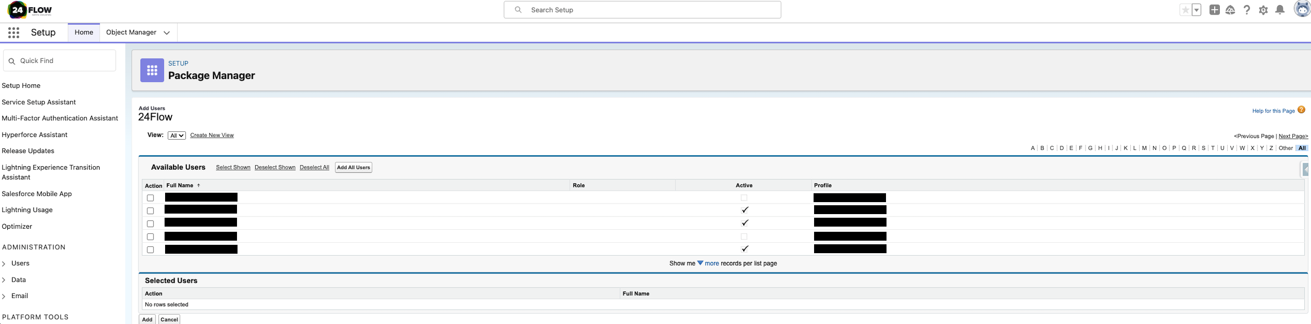The height and width of the screenshot is (324, 1311).
Task: Click the user avatar profile icon
Action: pyautogui.click(x=1302, y=9)
